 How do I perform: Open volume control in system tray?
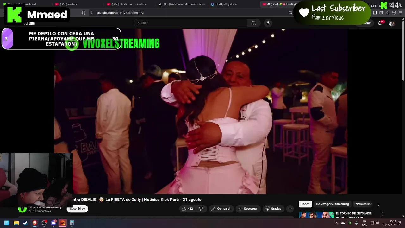tap(377, 223)
